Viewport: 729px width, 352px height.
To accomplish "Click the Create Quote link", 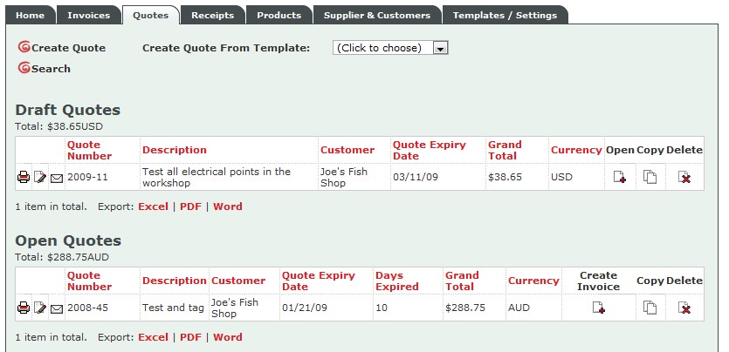I will [x=68, y=48].
